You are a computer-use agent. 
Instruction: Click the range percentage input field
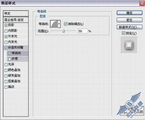[83, 31]
